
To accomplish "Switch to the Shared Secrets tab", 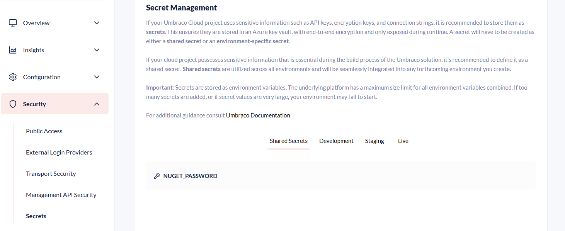I will [288, 141].
